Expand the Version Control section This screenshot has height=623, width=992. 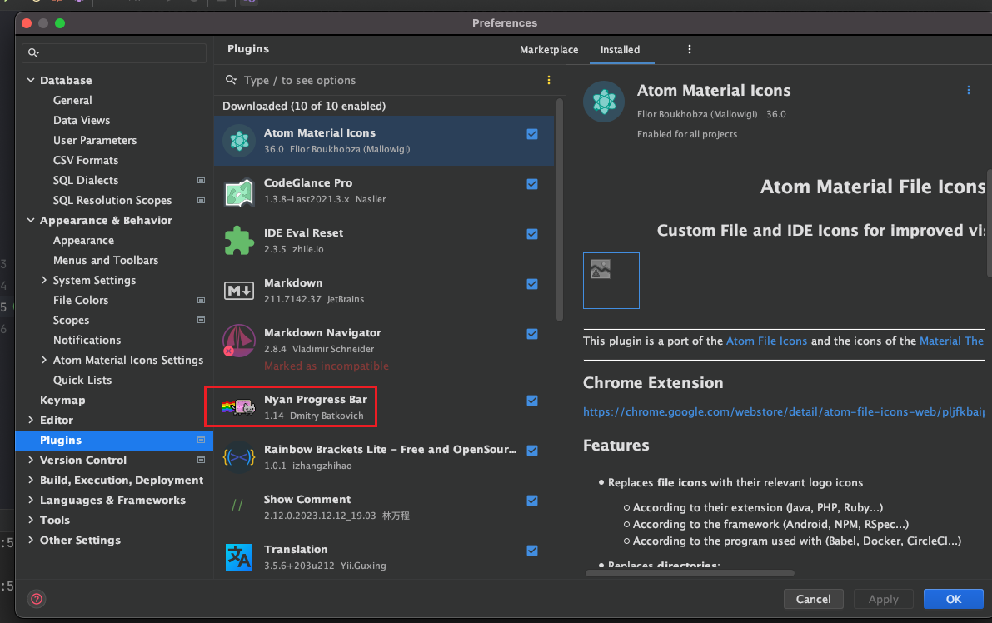pyautogui.click(x=30, y=460)
